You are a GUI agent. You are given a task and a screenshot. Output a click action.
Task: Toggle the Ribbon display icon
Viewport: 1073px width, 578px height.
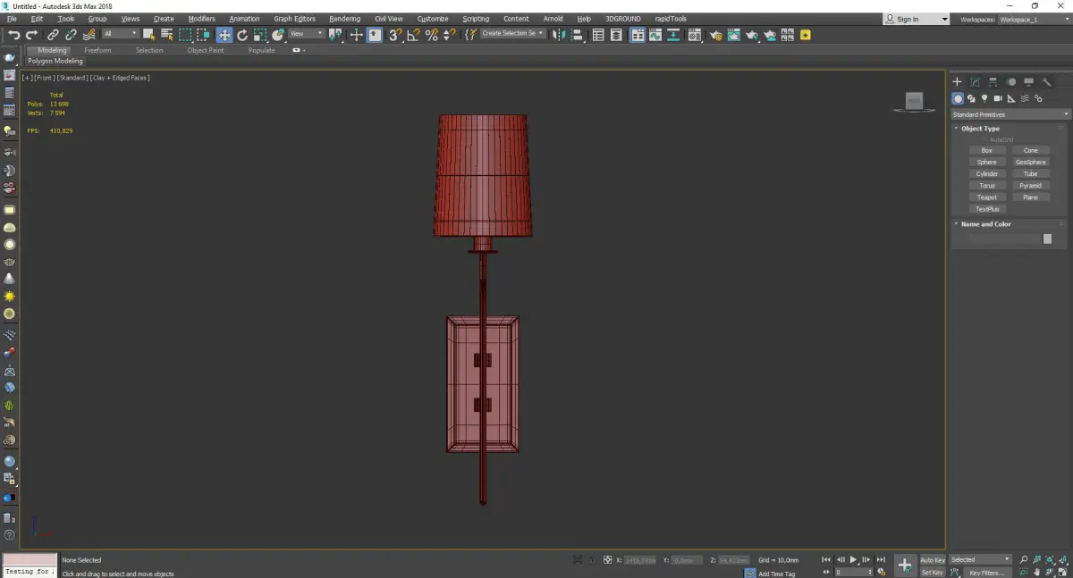click(638, 35)
